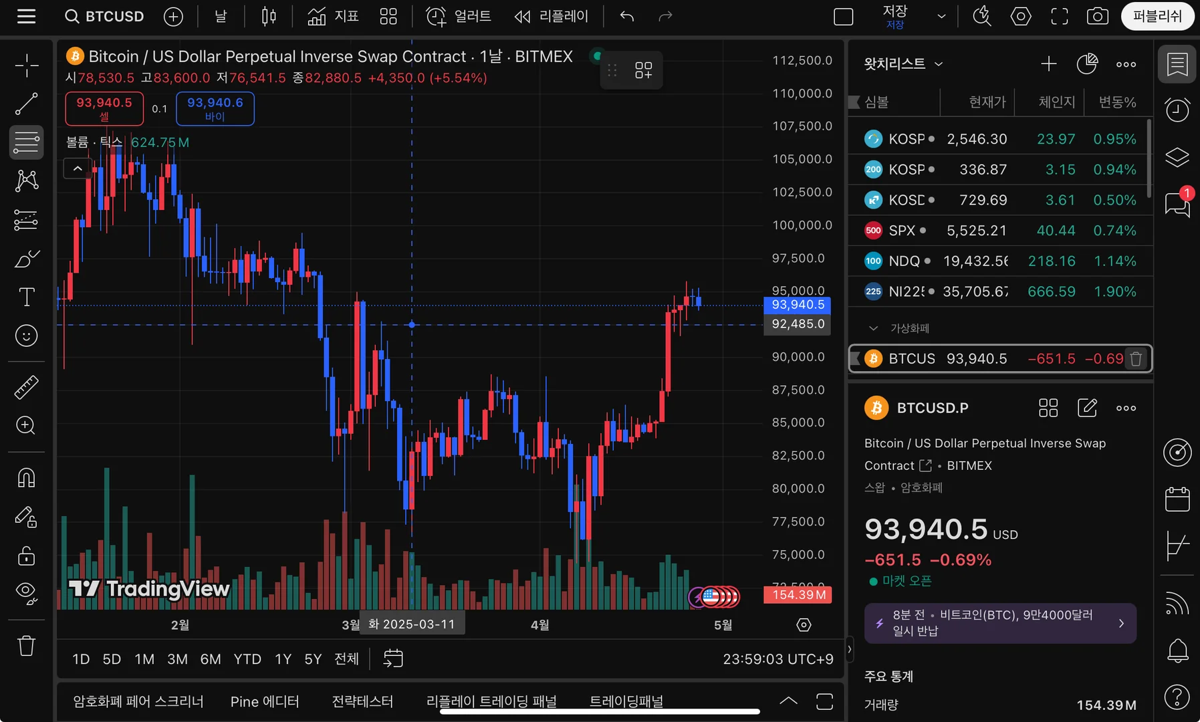Collapse the right sidebar panel handle

pyautogui.click(x=850, y=648)
